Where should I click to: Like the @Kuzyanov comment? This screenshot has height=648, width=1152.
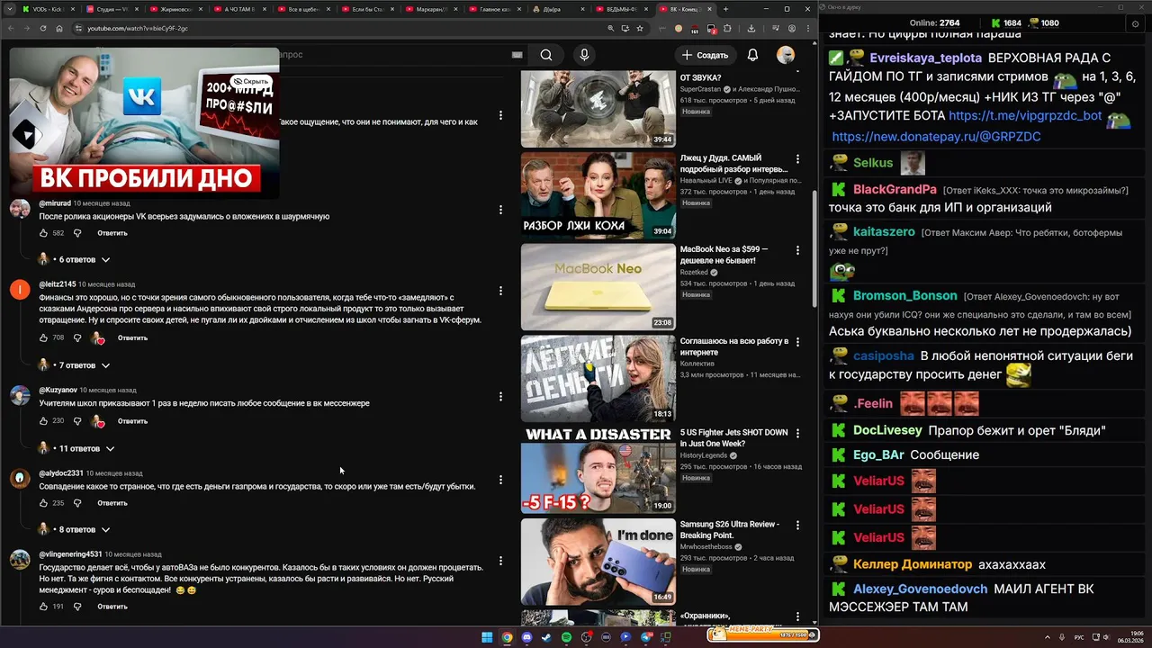tap(43, 421)
